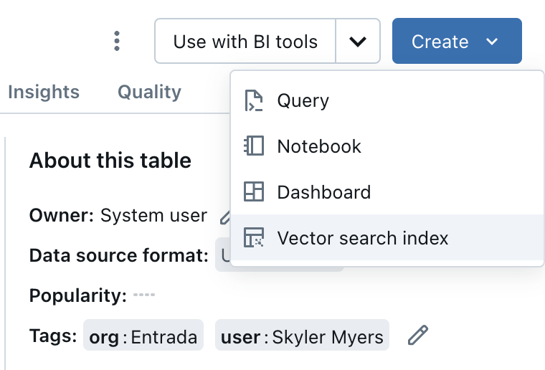The height and width of the screenshot is (370, 545).
Task: Switch to the Quality tab
Action: point(149,92)
